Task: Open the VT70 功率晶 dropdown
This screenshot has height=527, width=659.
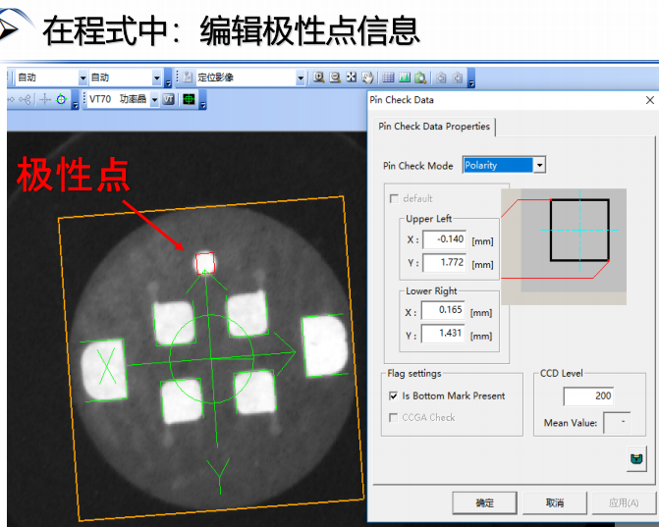Action: pyautogui.click(x=154, y=99)
